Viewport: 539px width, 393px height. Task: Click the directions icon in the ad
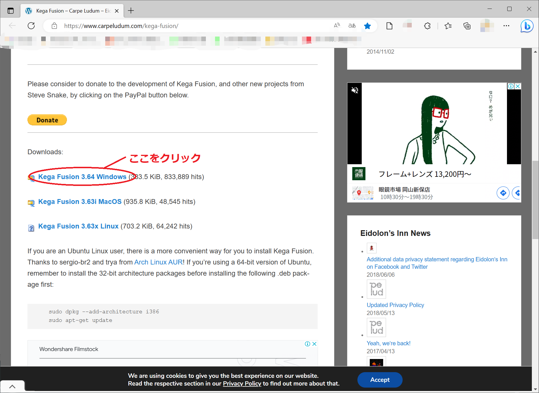point(503,193)
